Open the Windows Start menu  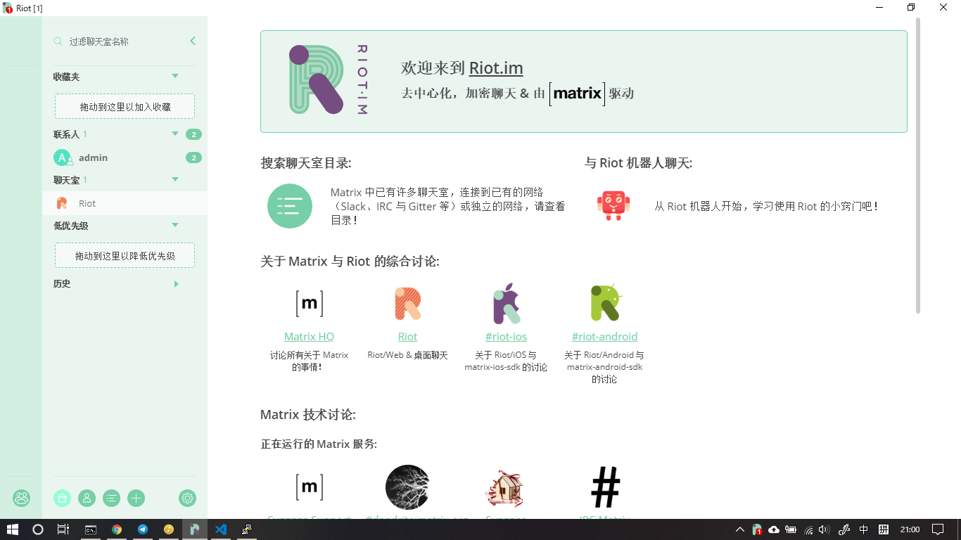pos(13,529)
